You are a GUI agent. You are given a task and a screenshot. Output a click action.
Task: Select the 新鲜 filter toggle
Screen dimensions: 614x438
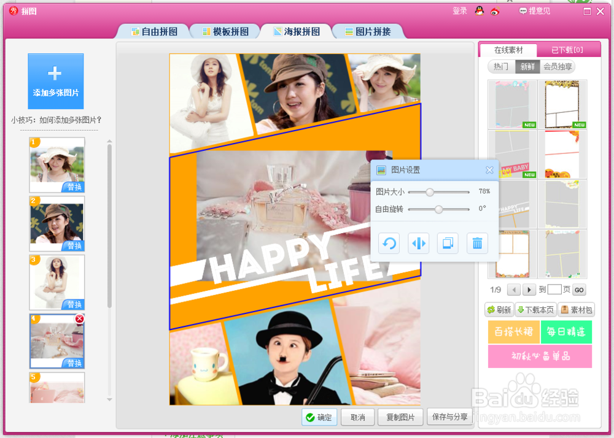tap(527, 66)
